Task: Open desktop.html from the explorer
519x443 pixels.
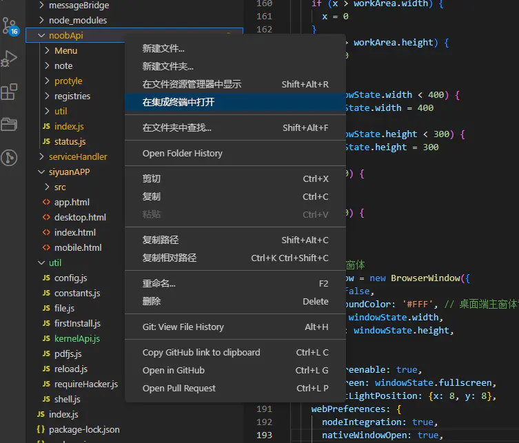Action: pyautogui.click(x=80, y=218)
